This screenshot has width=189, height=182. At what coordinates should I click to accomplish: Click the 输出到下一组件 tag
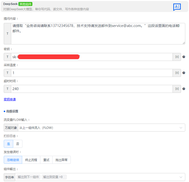point(28,177)
